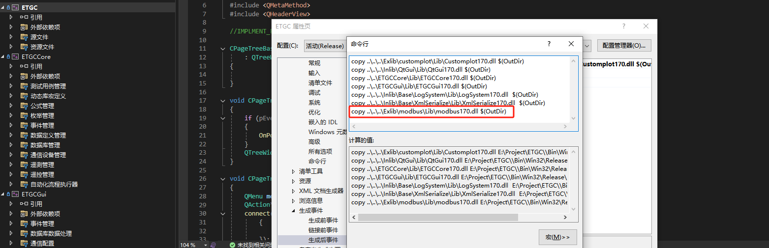Select 所有选项 in the property tree

(320, 152)
